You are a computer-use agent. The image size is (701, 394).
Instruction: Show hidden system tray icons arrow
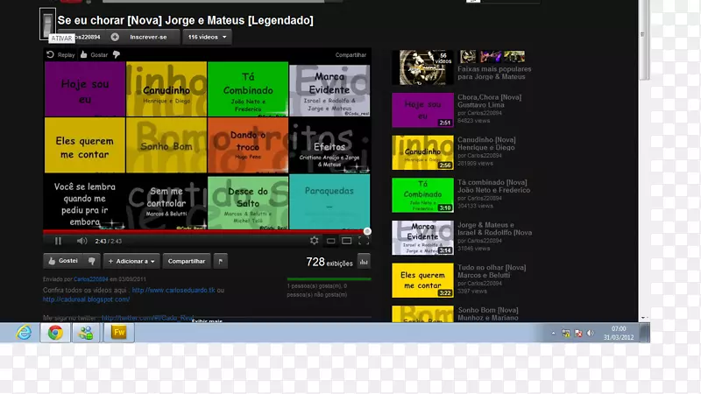[x=554, y=333]
